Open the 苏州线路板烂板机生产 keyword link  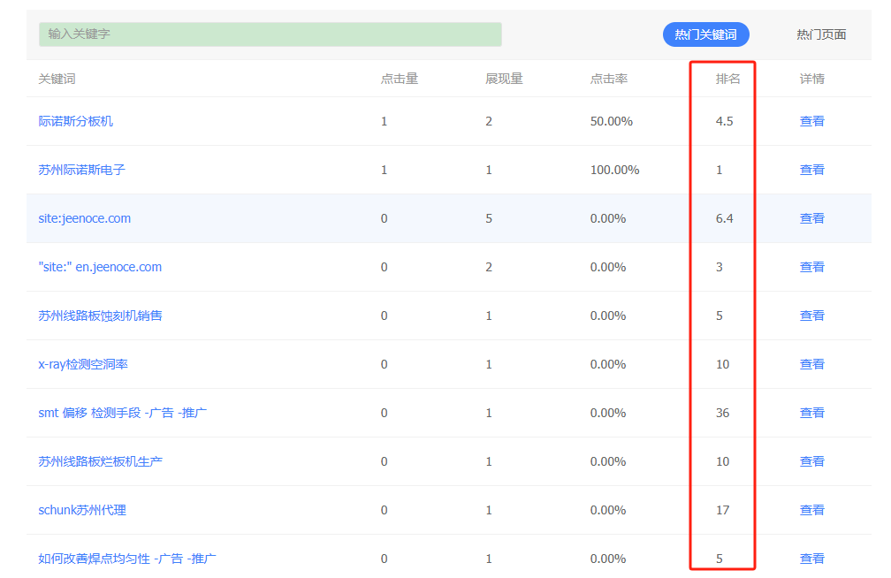click(101, 461)
